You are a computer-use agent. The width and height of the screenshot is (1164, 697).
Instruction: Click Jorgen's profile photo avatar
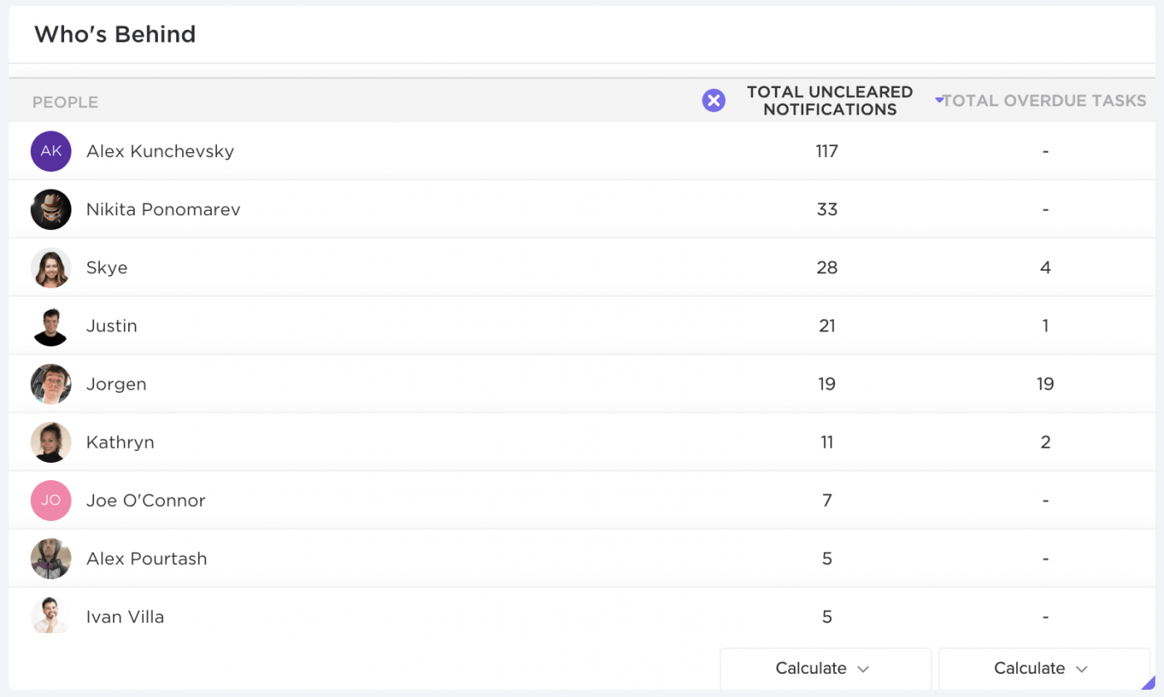[51, 384]
